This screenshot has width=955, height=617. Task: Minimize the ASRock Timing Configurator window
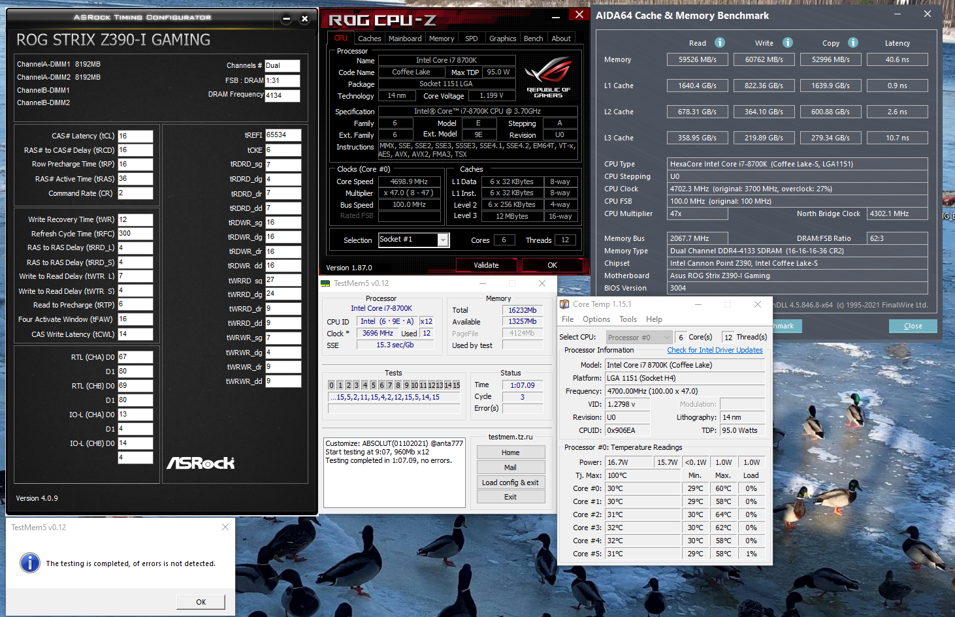click(286, 18)
